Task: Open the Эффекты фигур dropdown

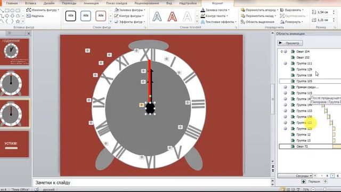Action: pos(130,22)
